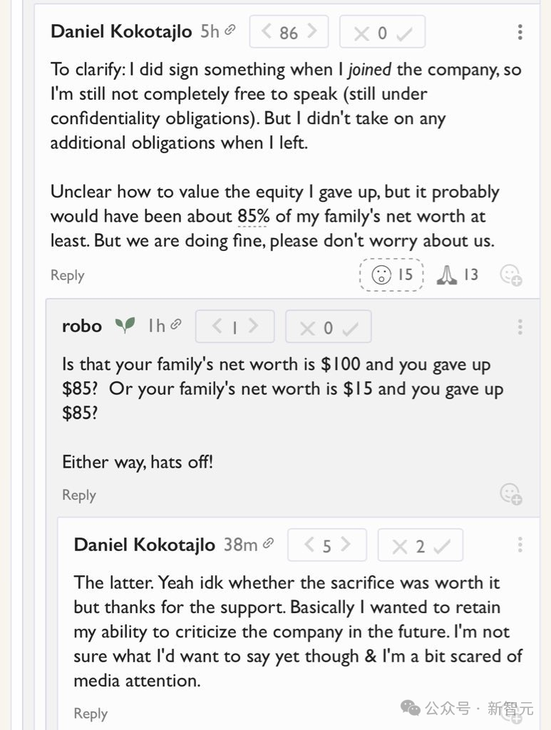Disagree with X on the 38m reply

pyautogui.click(x=399, y=546)
